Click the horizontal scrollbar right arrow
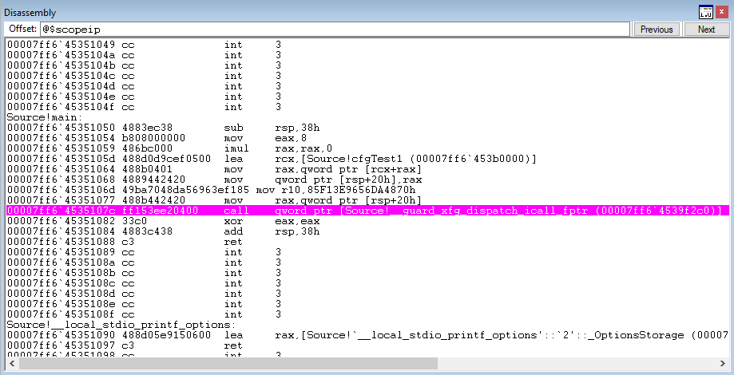 (x=722, y=363)
